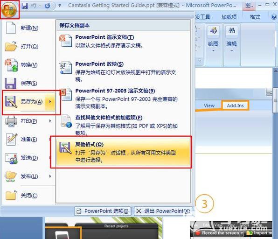The image size is (278, 239).
Task: Click the info document icon for add-ins
Action: point(66,121)
